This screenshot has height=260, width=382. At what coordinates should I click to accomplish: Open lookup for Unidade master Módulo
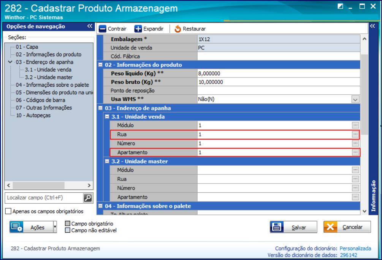(x=355, y=170)
